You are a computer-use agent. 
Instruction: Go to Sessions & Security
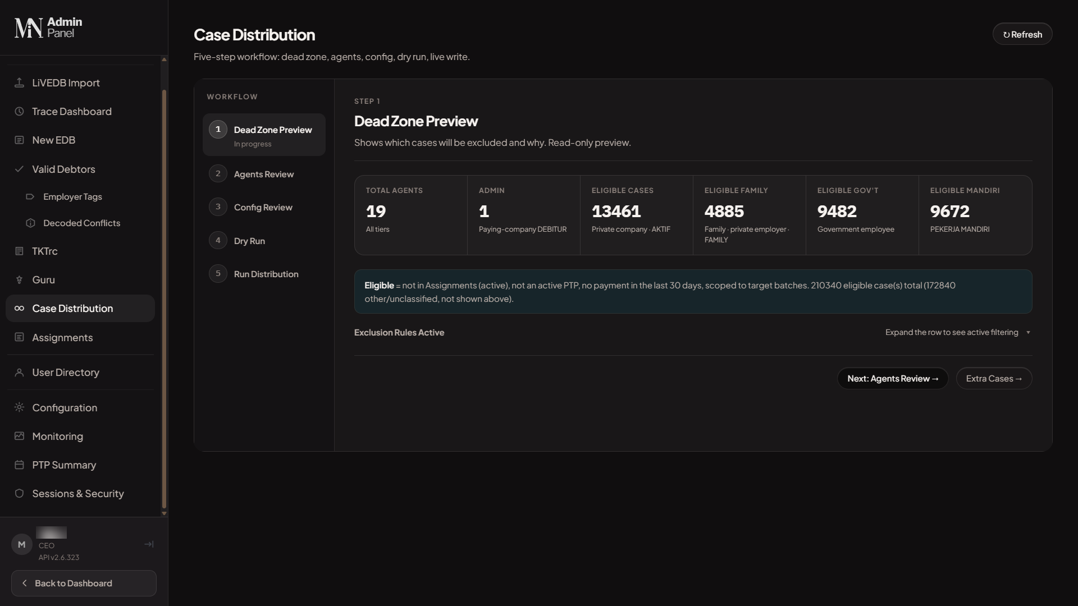click(x=80, y=493)
